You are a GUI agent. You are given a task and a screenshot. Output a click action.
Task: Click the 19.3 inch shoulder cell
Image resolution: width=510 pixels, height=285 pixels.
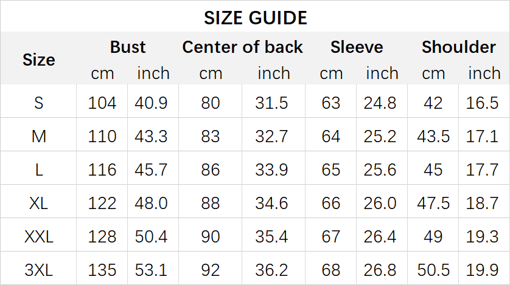[483, 236]
